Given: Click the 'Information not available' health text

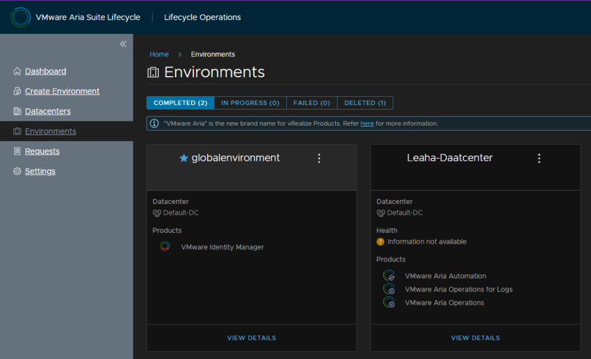Looking at the screenshot, I should tap(427, 241).
